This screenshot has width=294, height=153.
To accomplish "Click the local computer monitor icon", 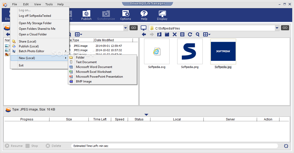I will tap(144, 28).
